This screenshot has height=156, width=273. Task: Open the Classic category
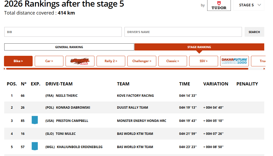pos(173,61)
